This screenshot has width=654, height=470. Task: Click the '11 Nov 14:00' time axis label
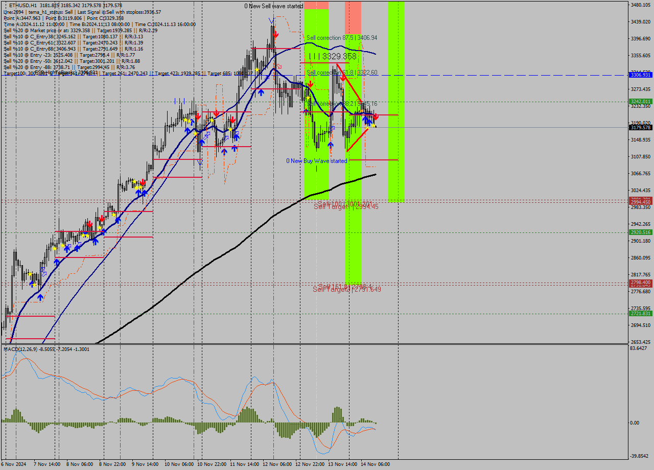pyautogui.click(x=244, y=464)
